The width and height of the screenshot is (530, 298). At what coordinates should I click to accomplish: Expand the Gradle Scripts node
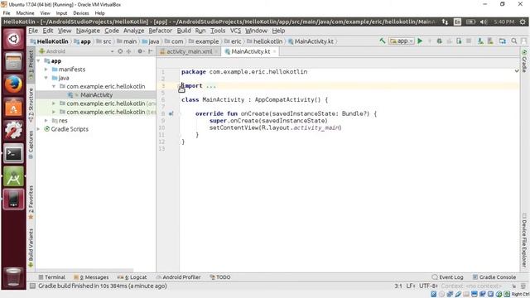coord(39,129)
